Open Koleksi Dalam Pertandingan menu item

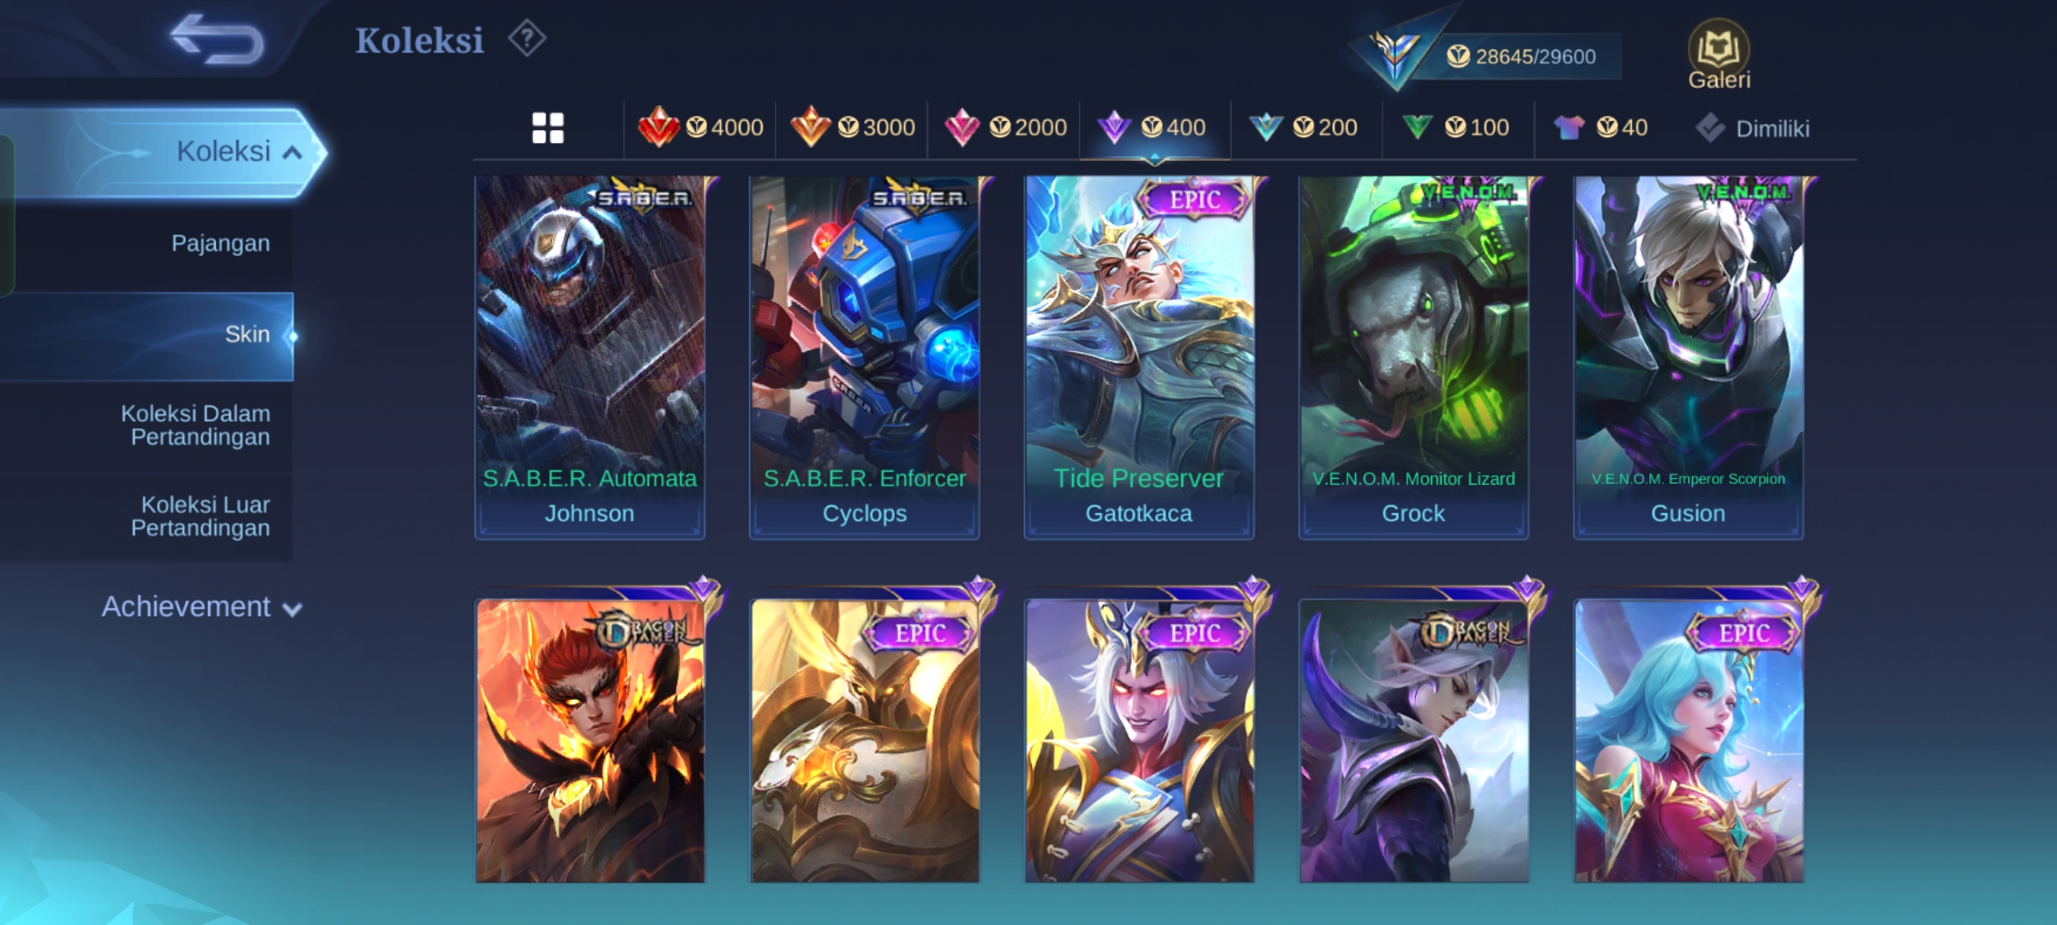(195, 425)
